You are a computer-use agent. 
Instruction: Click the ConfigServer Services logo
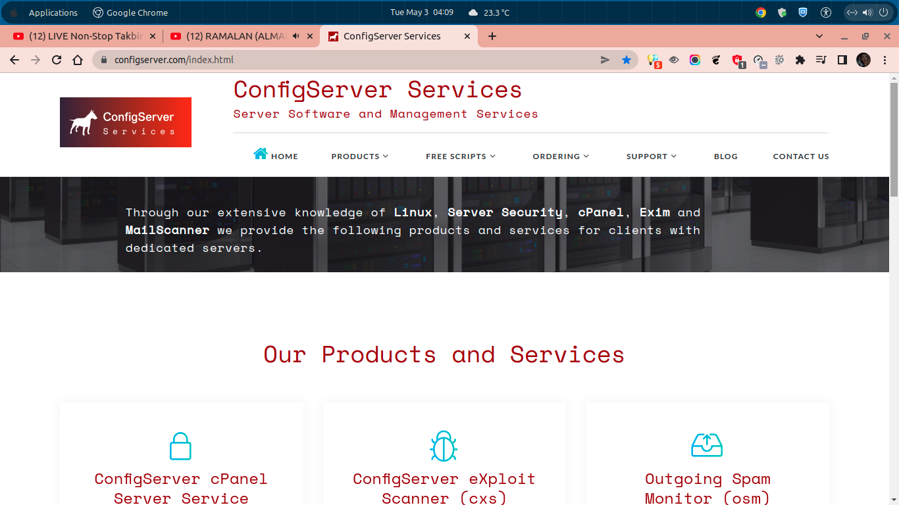pos(126,122)
